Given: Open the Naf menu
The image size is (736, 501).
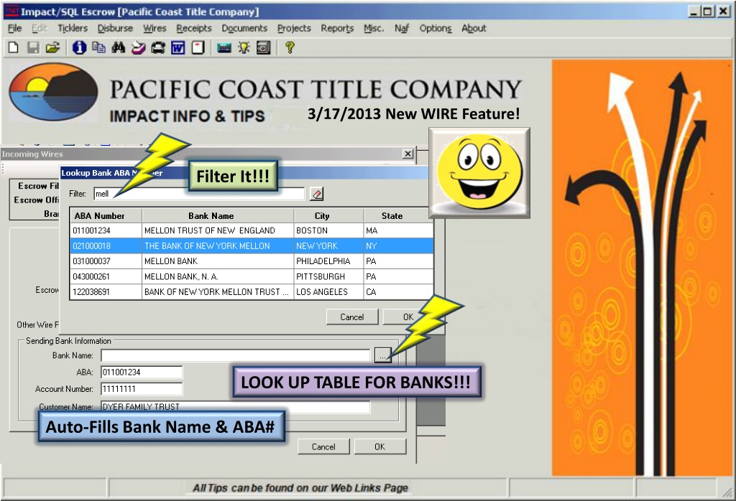Looking at the screenshot, I should (x=401, y=28).
